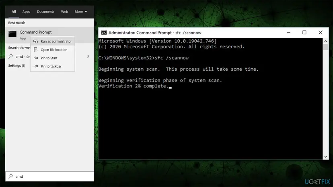333x187 pixels.
Task: Click the magnifier icon in search box
Action: point(10,176)
